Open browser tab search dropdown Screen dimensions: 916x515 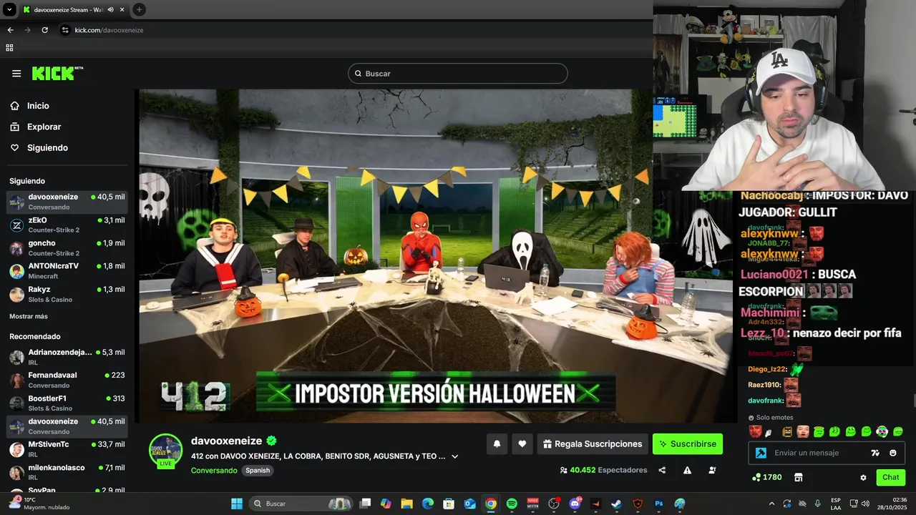click(x=9, y=10)
